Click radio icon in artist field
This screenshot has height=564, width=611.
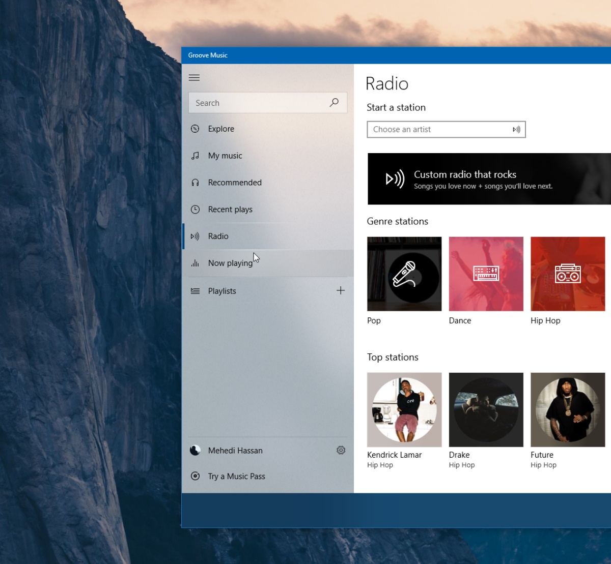516,130
